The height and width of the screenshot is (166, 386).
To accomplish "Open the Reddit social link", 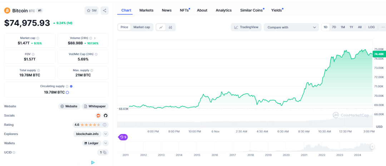I will point(99,115).
